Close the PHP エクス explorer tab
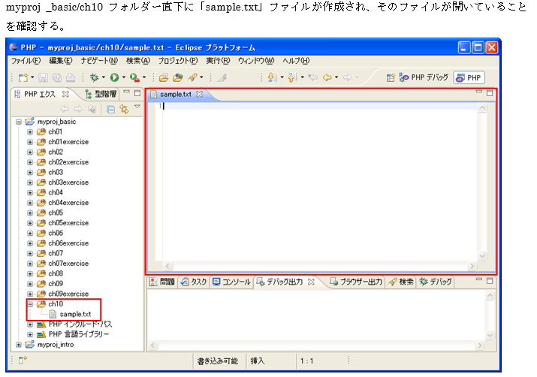Screen dimensions: 537x377 (65, 94)
